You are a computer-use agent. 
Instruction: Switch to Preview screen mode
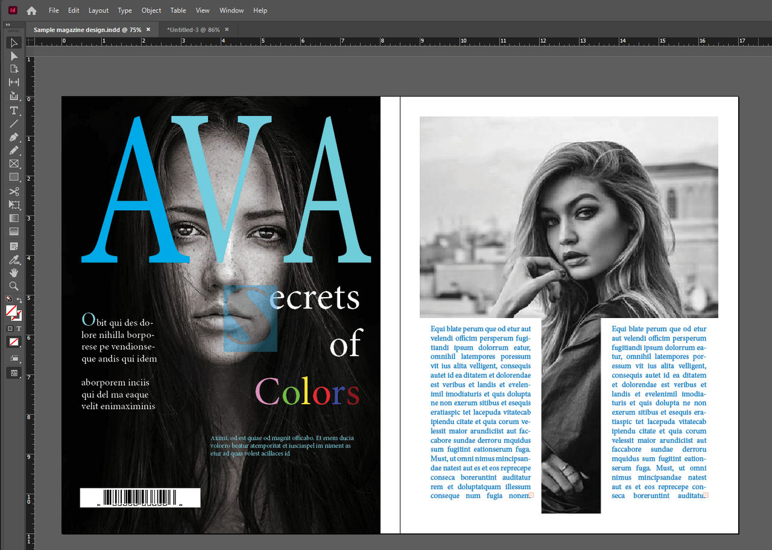(13, 373)
